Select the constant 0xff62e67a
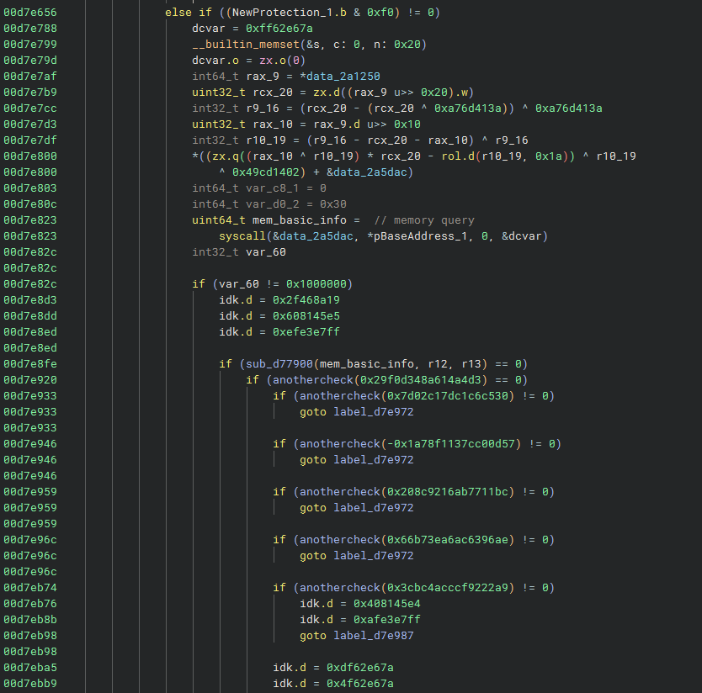This screenshot has width=702, height=693. click(x=279, y=29)
